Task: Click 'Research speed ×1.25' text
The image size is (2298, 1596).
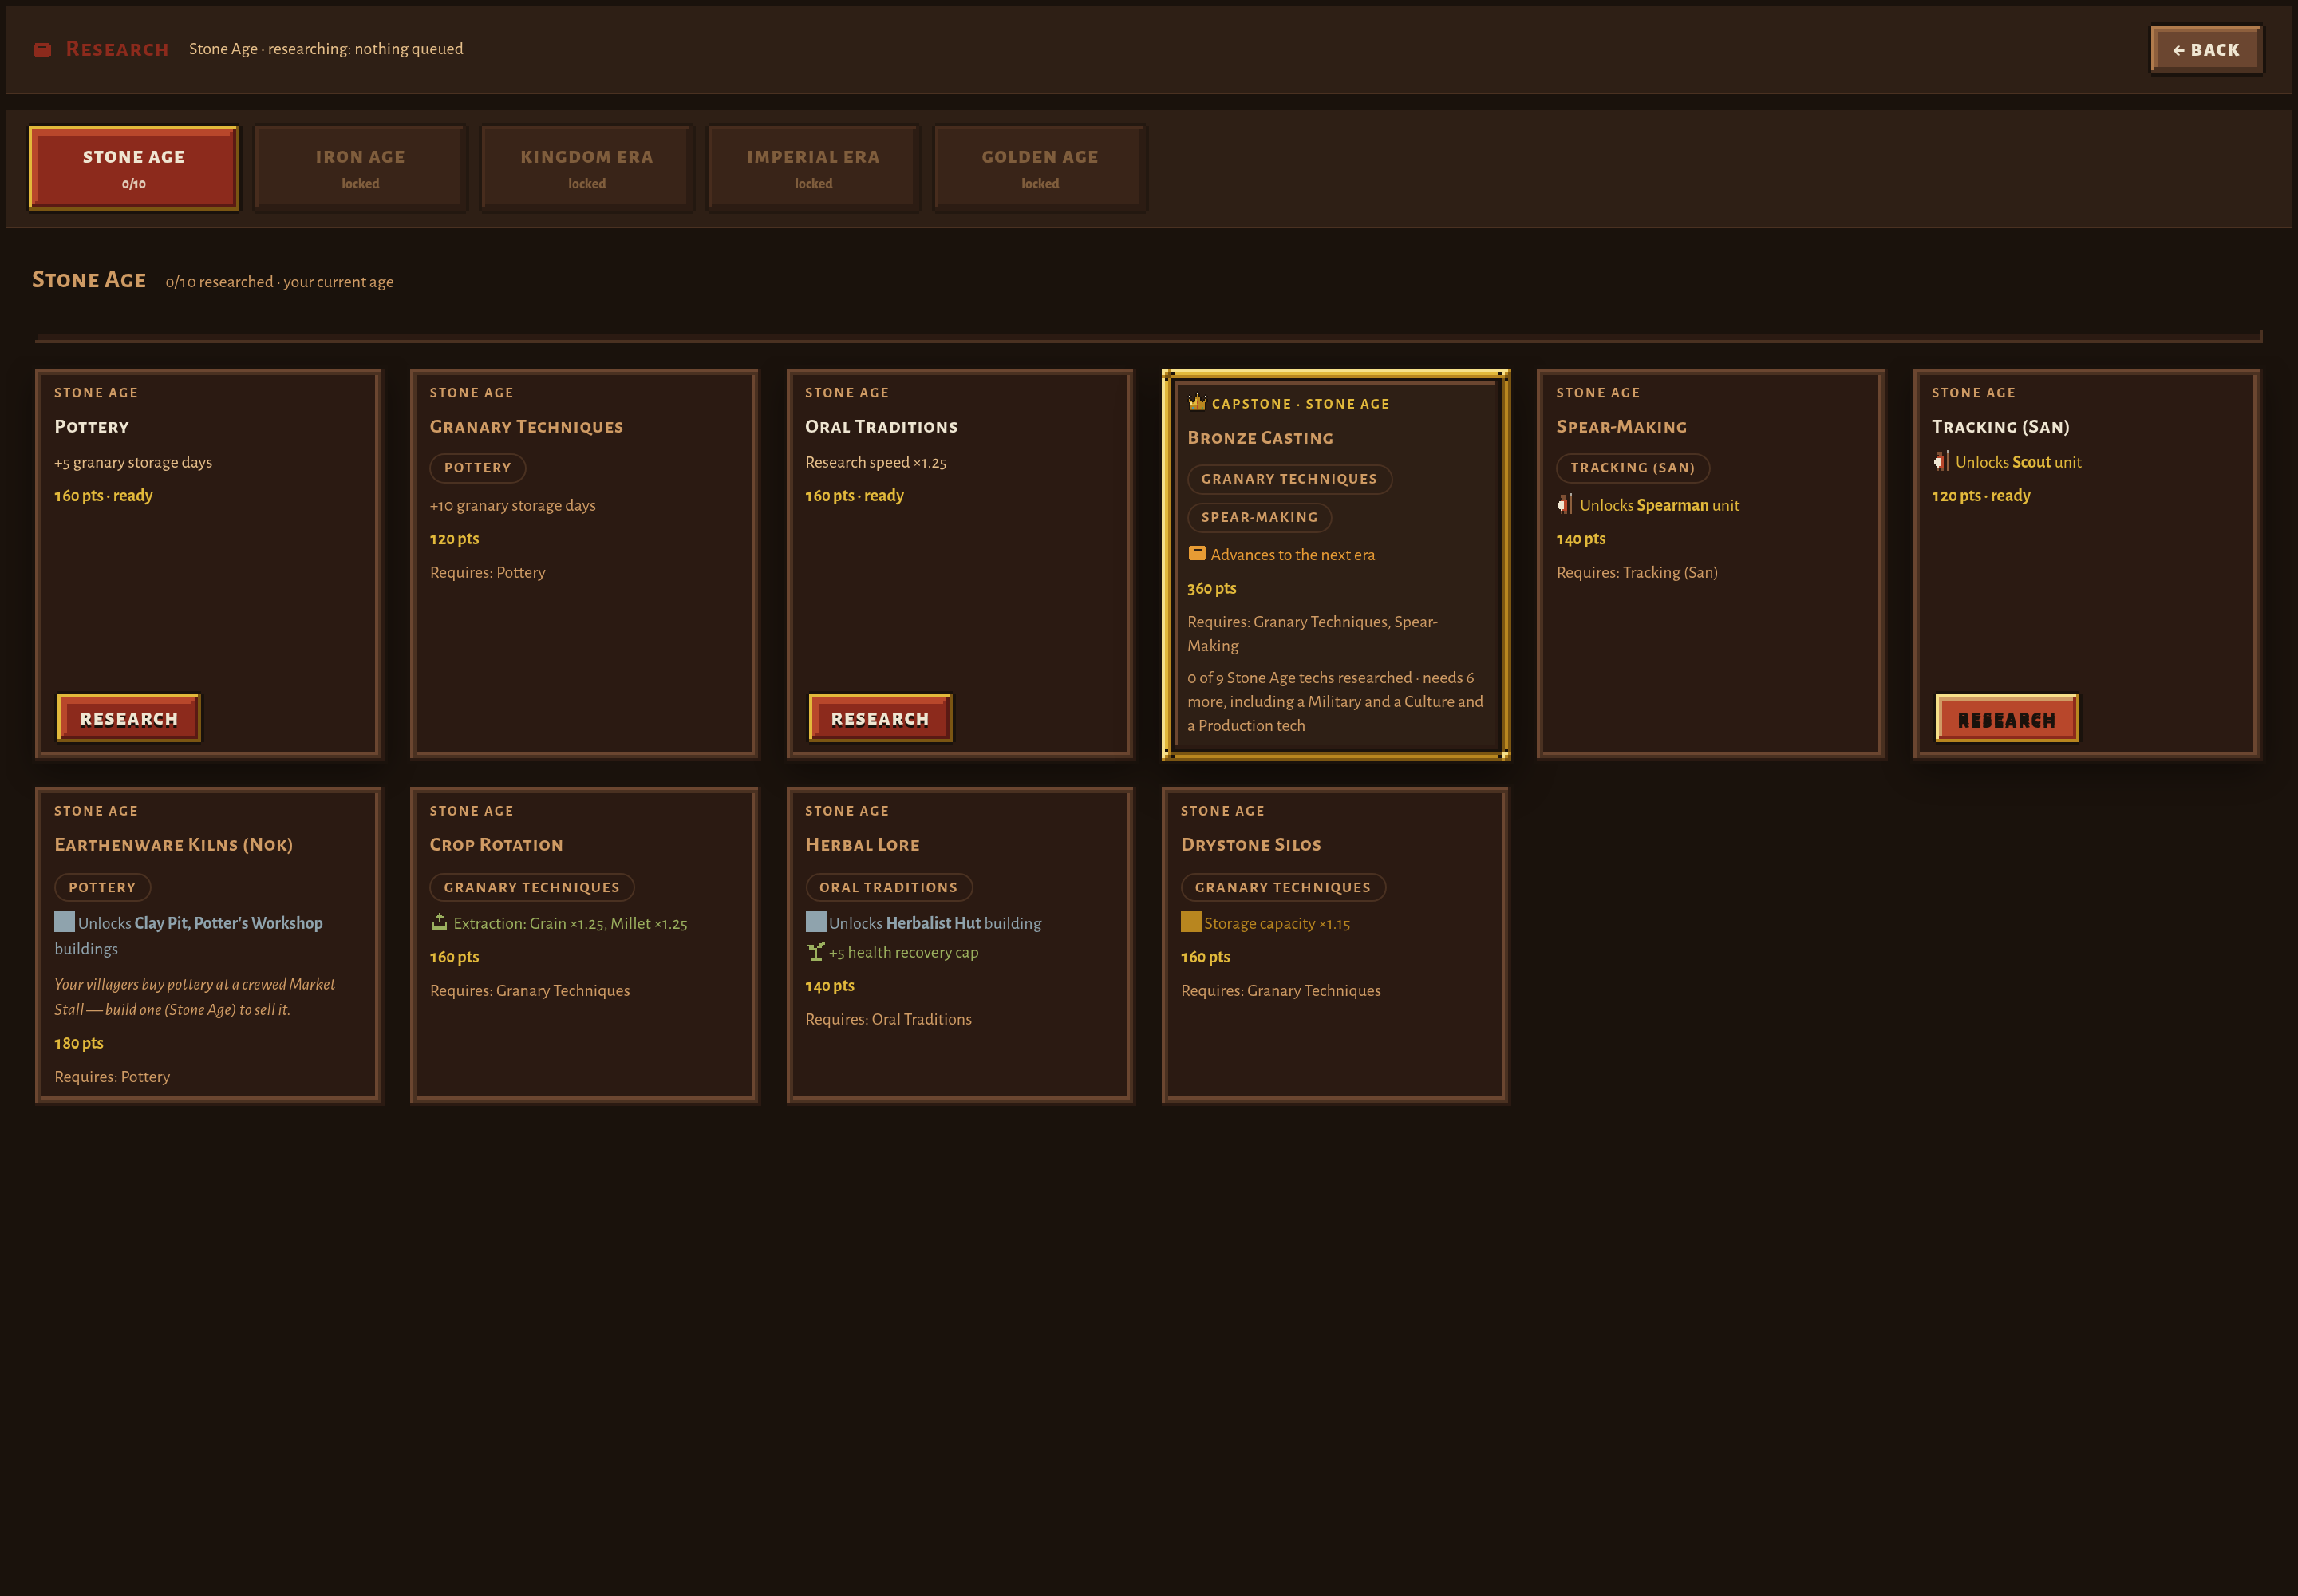Action: (876, 462)
